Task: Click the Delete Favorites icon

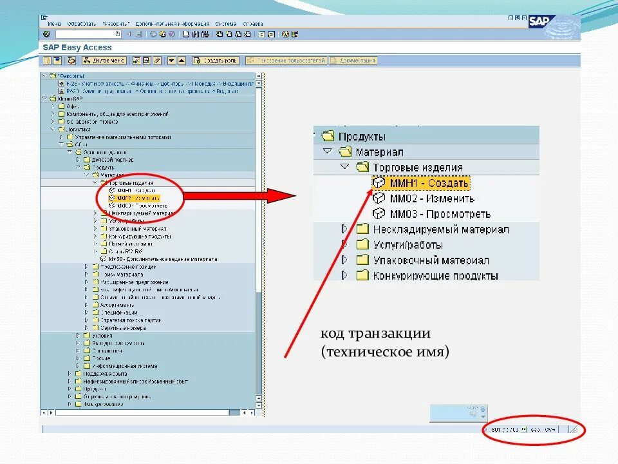Action: click(x=147, y=61)
